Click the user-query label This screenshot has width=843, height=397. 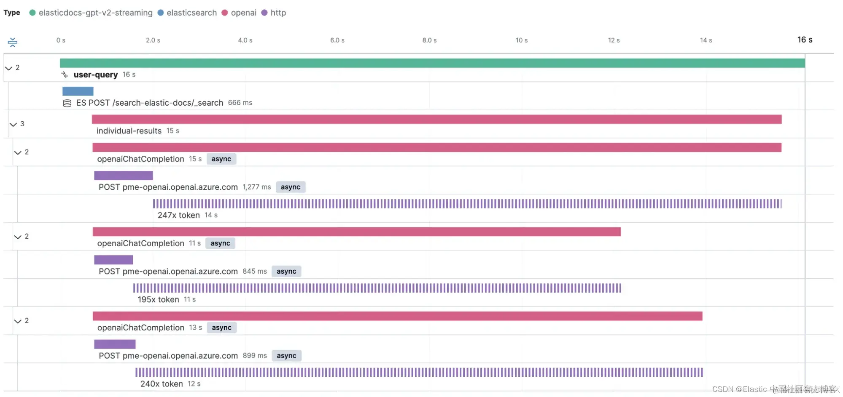96,75
